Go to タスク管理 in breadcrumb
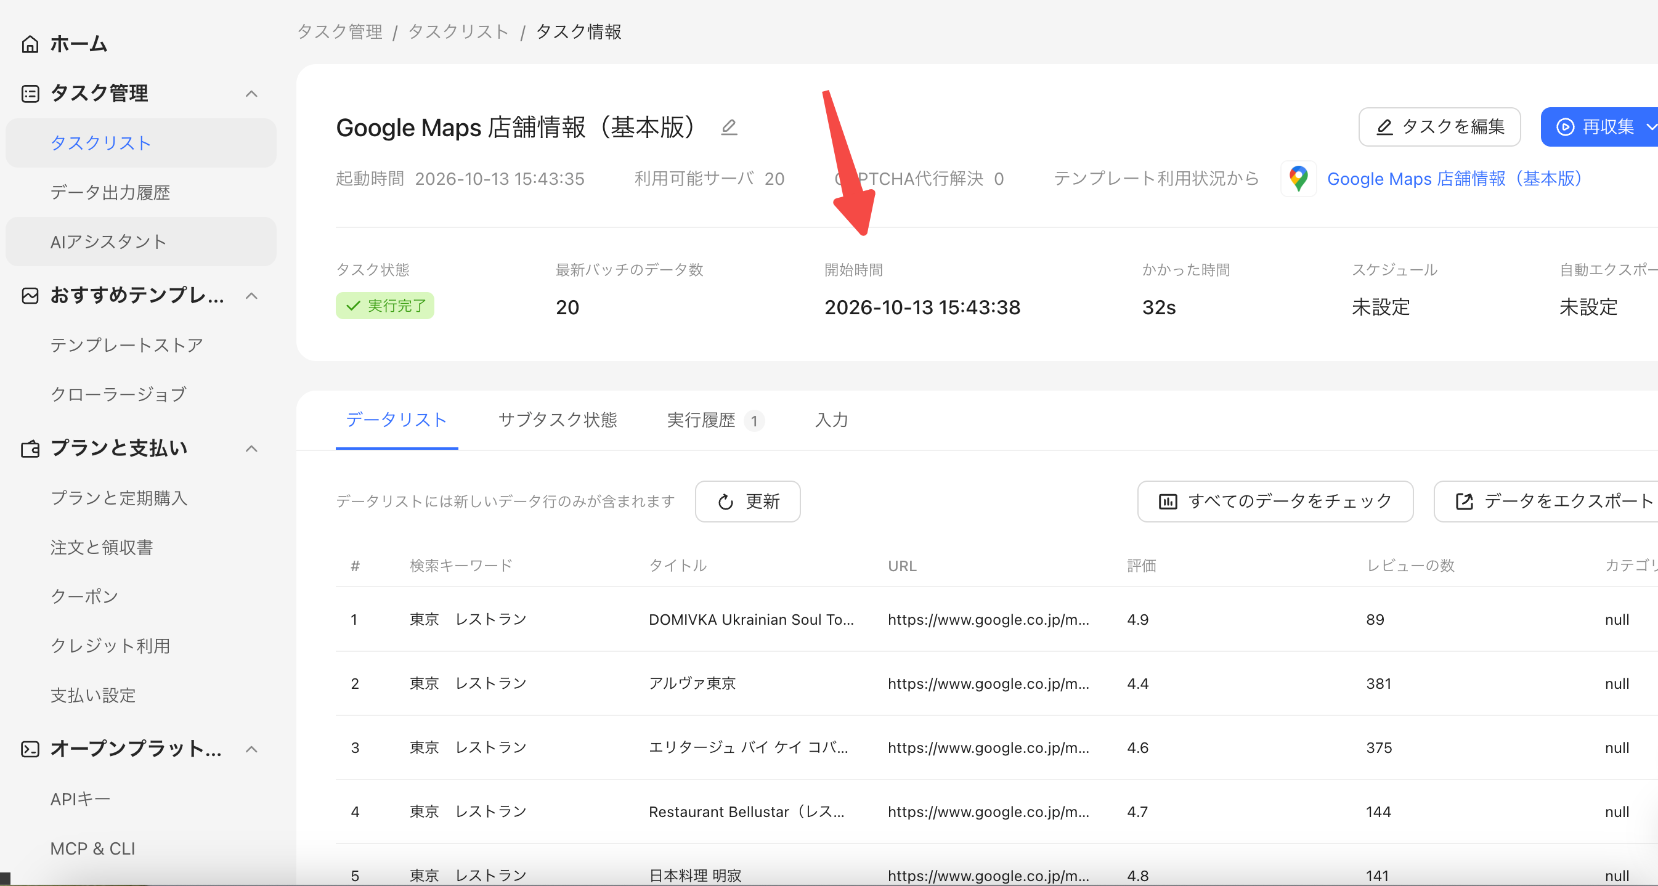The width and height of the screenshot is (1658, 886). click(x=340, y=31)
